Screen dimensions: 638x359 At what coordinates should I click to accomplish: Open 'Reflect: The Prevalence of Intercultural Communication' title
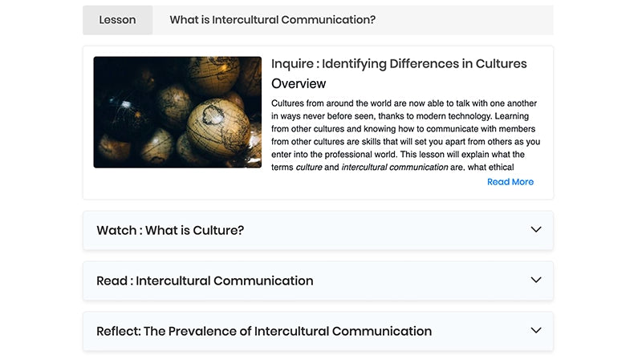tap(264, 331)
